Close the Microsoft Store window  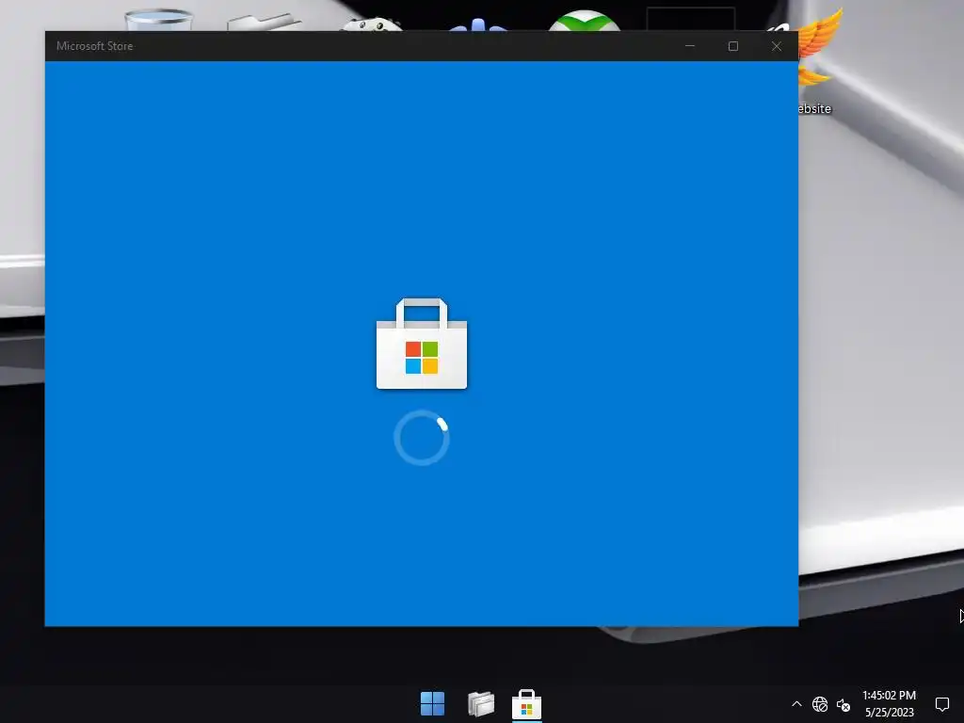[777, 46]
